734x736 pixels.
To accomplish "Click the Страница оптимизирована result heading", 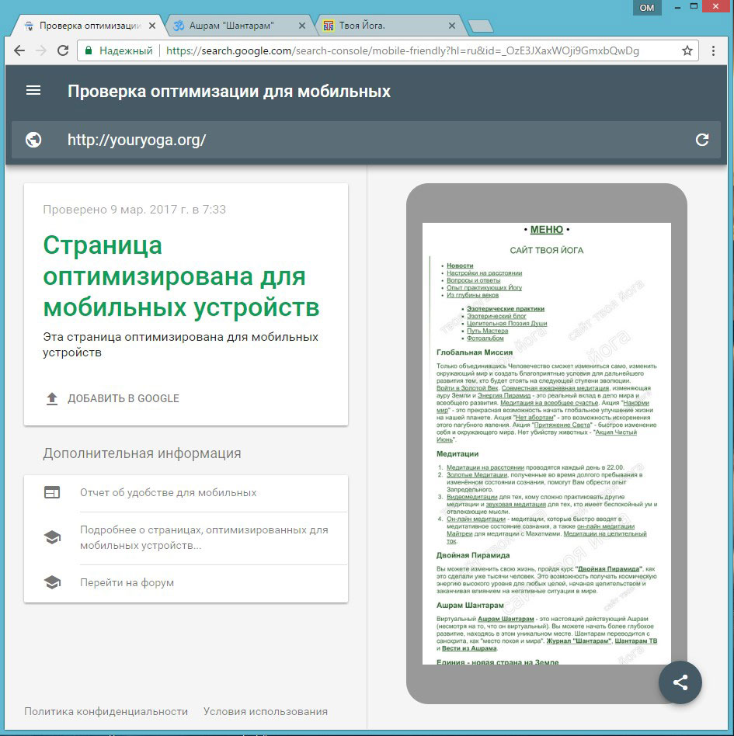I will [181, 276].
